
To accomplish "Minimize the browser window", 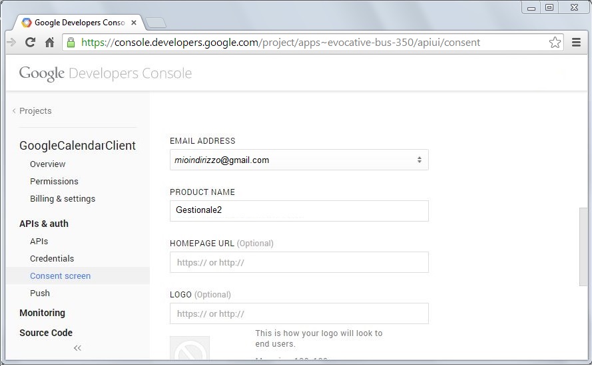I will [x=531, y=8].
